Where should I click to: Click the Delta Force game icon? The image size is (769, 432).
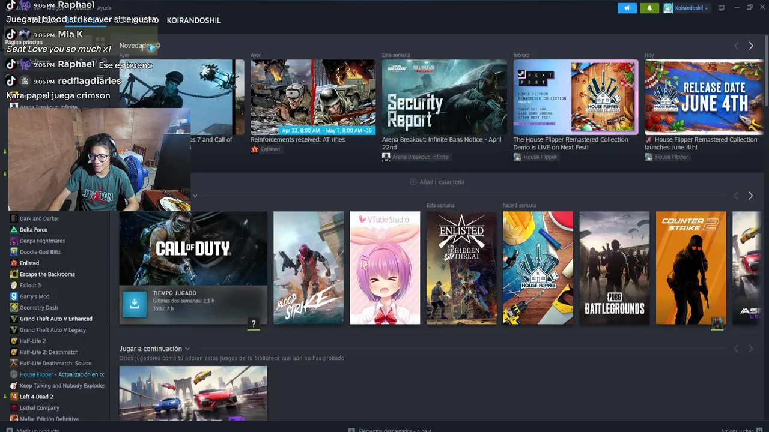tap(14, 230)
